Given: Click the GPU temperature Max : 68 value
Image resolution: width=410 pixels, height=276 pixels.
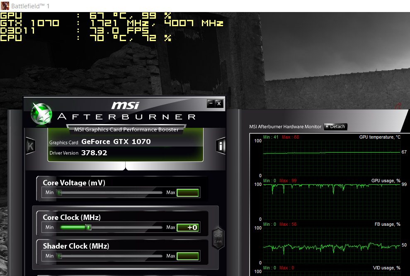Looking at the screenshot, I should 291,137.
